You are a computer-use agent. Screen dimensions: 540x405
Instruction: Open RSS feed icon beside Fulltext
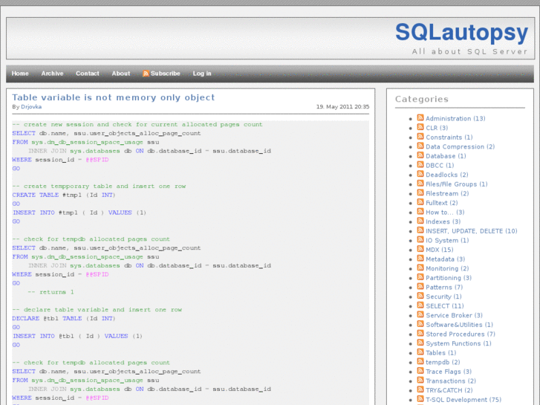(x=420, y=202)
